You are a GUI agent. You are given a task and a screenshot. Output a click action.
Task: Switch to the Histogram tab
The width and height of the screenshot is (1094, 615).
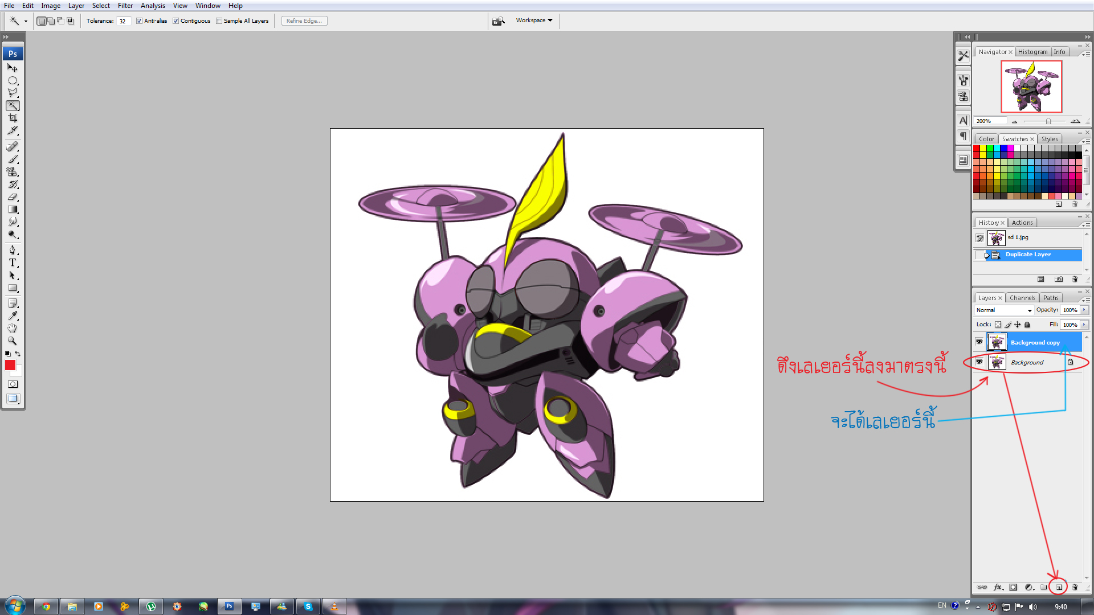[x=1032, y=52]
